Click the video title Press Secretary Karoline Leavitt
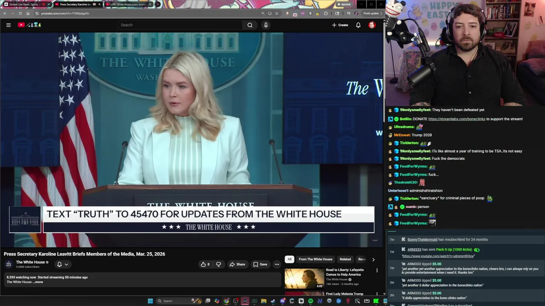Image resolution: width=545 pixels, height=306 pixels. [x=84, y=254]
